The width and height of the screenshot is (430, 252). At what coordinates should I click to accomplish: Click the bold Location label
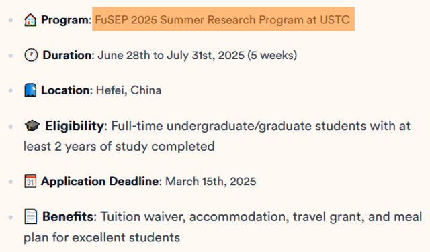(x=65, y=90)
